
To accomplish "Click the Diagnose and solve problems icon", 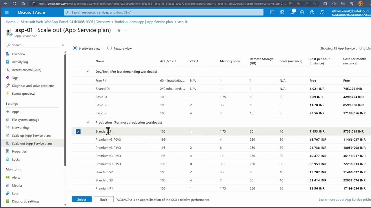I will 8,86.
